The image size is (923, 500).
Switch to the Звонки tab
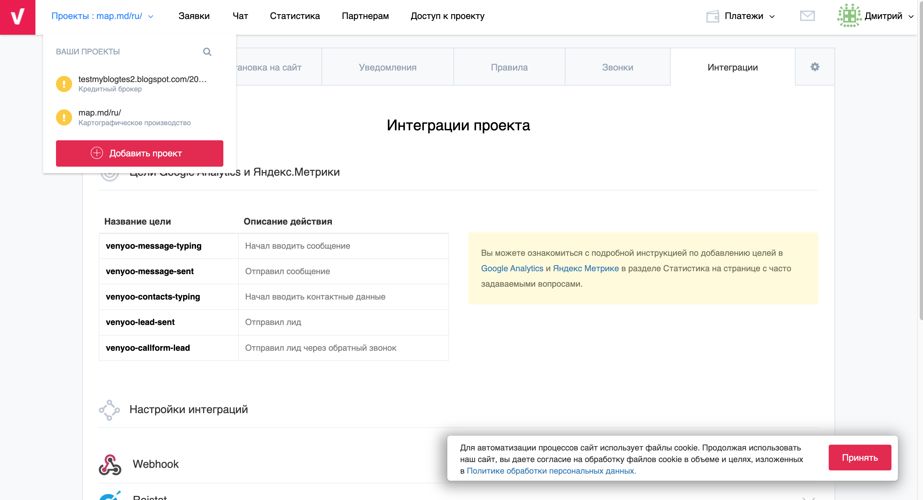click(x=617, y=67)
